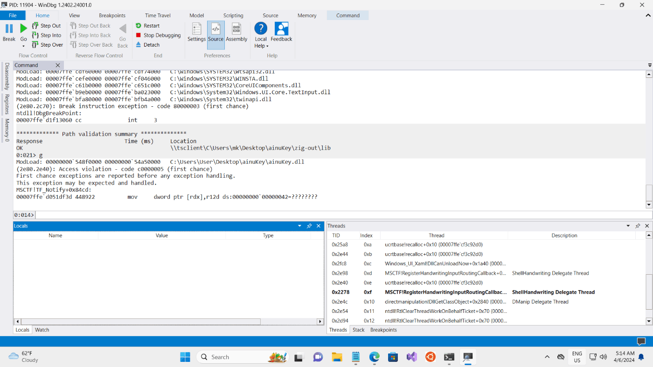This screenshot has width=653, height=367.
Task: Switch to the Watch tab
Action: tap(42, 330)
